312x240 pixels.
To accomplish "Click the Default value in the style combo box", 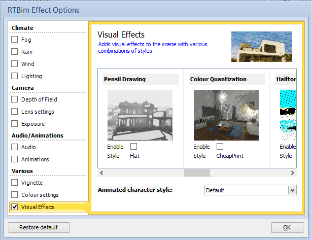I will [x=215, y=190].
